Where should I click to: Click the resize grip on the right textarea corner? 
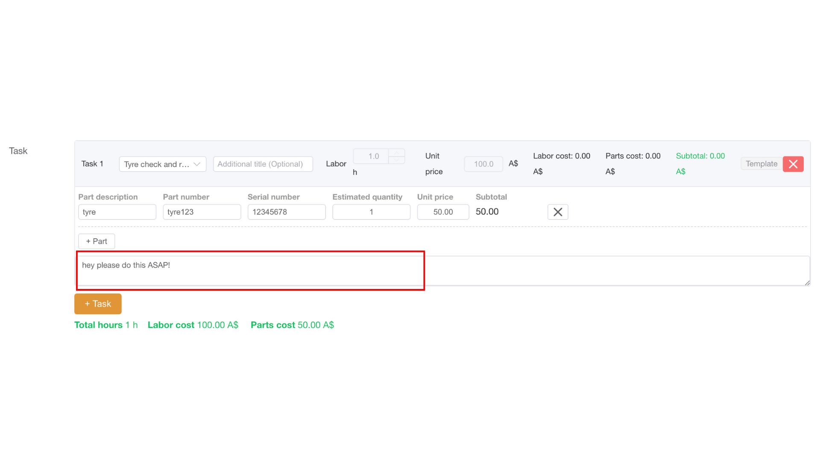point(808,283)
